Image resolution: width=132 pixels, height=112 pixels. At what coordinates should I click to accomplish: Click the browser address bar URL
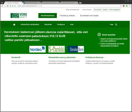click(30, 6)
